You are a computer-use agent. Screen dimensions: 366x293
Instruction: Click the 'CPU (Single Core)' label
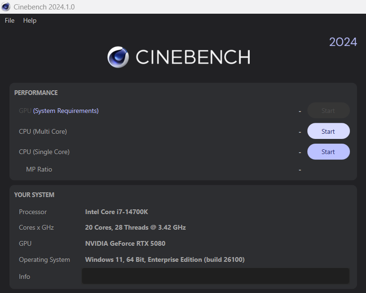tap(44, 152)
